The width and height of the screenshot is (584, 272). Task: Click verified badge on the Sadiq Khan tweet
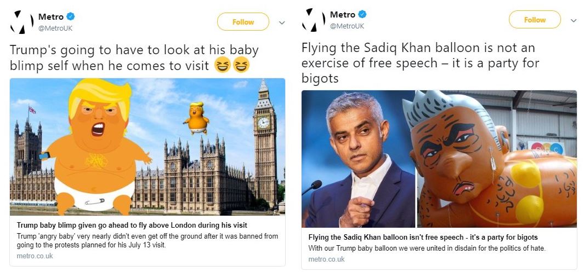click(362, 14)
